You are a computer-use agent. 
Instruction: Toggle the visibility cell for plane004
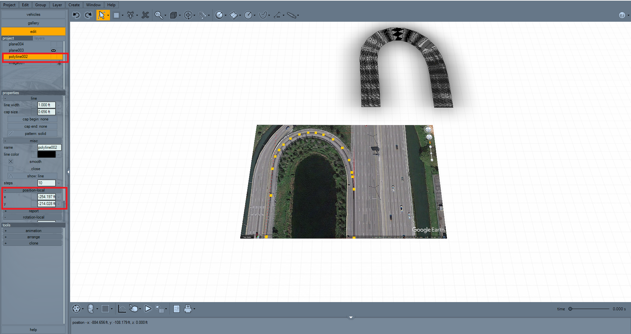(x=53, y=44)
